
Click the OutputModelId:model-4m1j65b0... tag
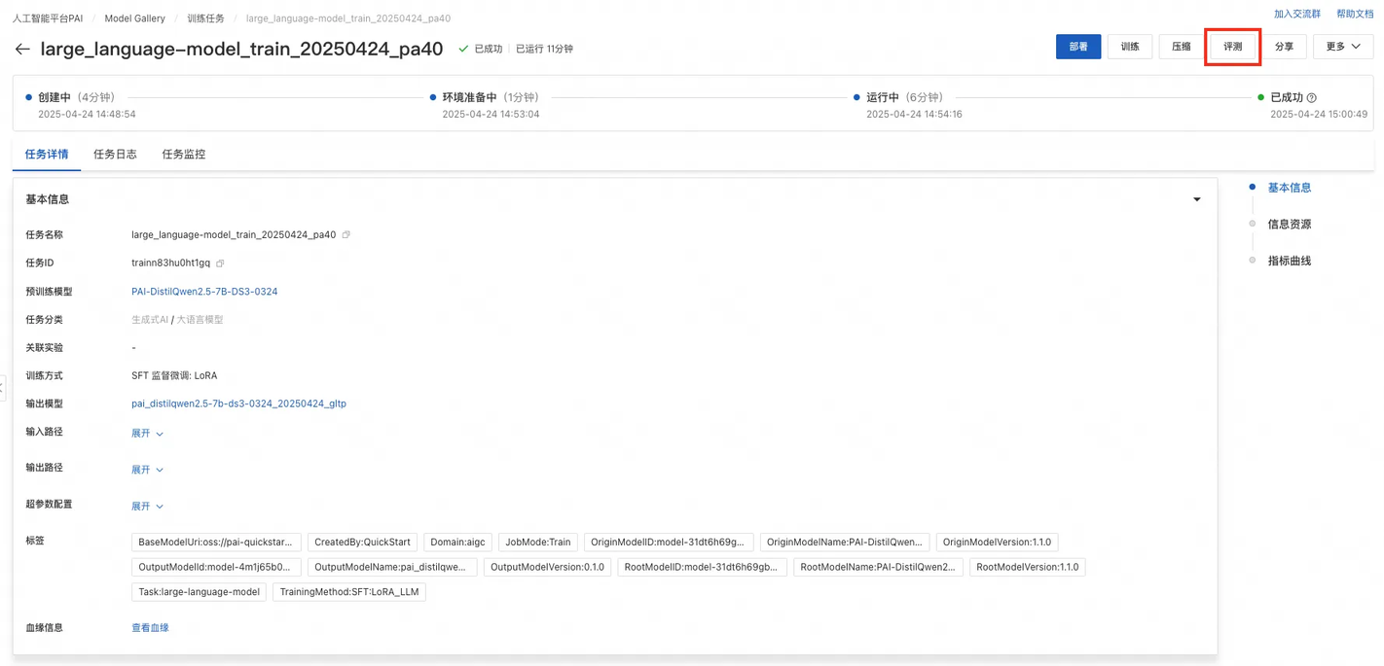[x=216, y=568]
